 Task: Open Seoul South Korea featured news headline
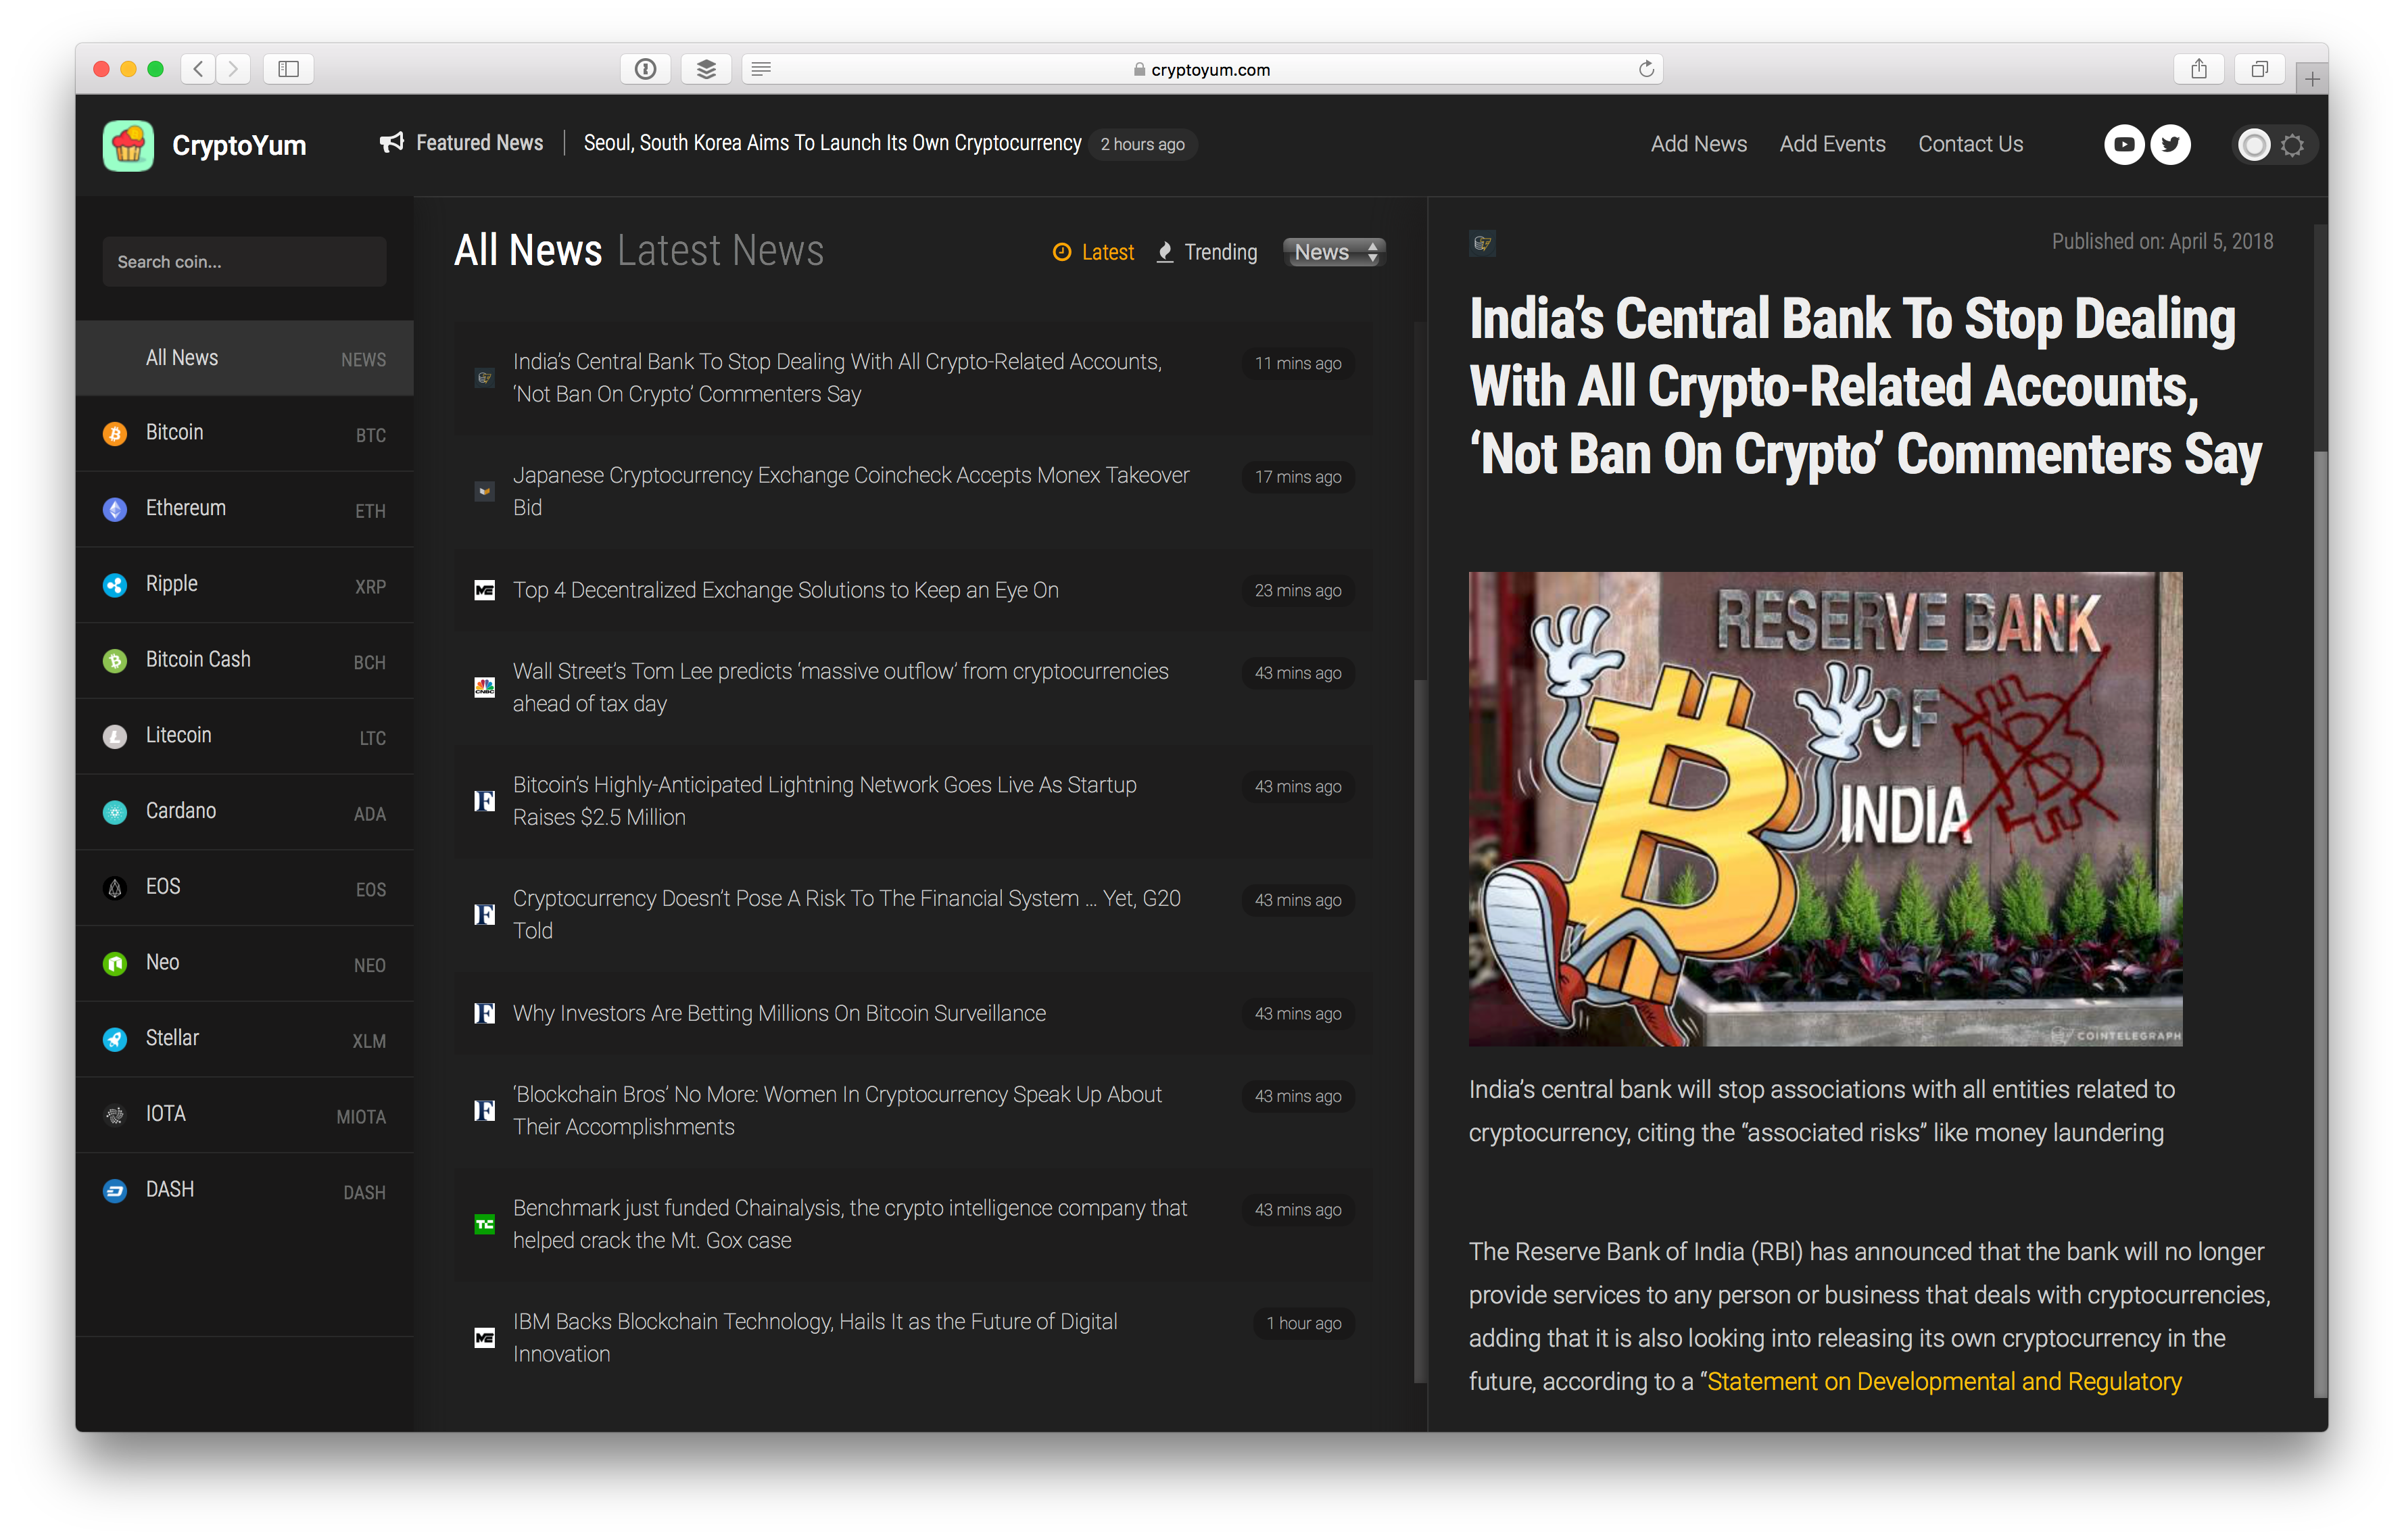click(832, 143)
